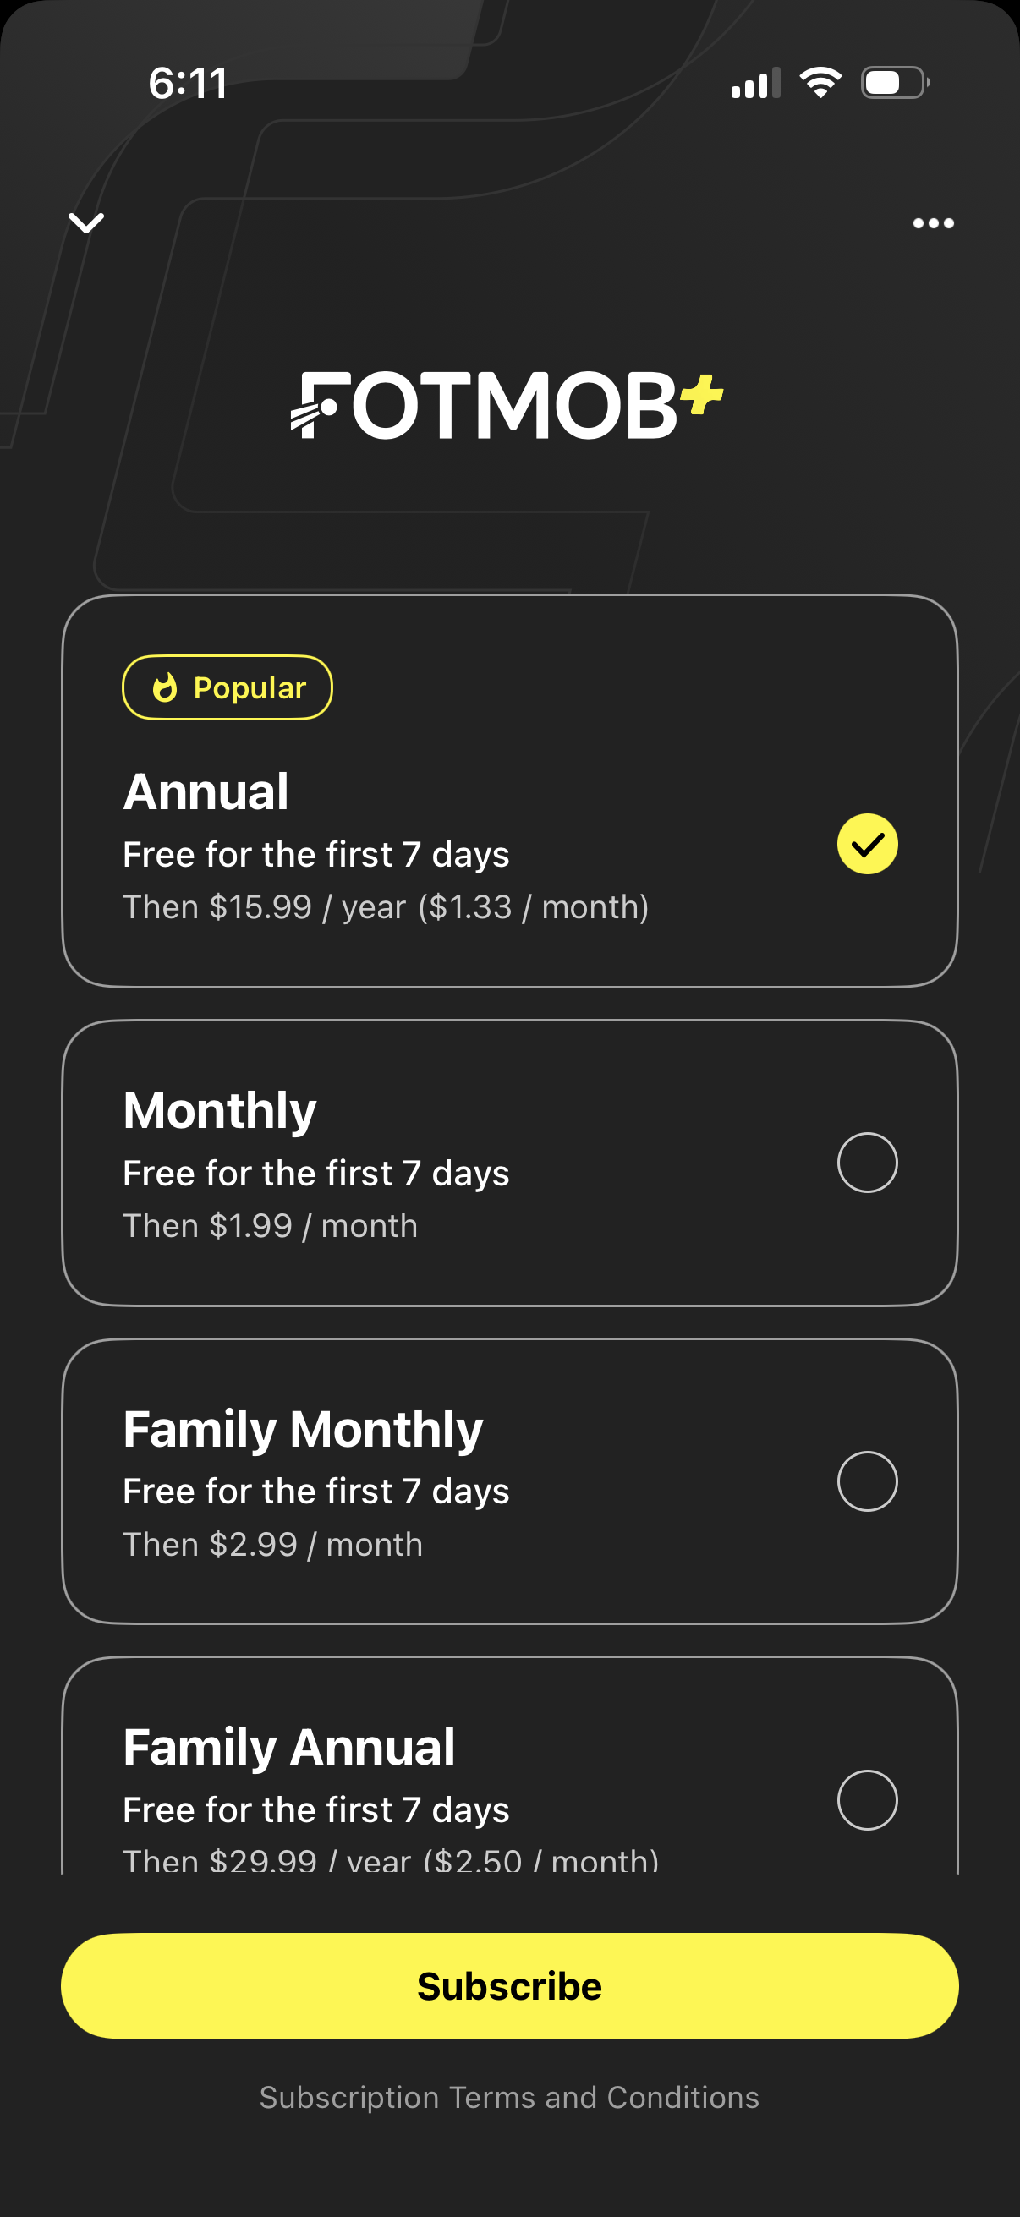Viewport: 1020px width, 2217px height.
Task: Tap the cellular signal bars icon
Action: 755,83
